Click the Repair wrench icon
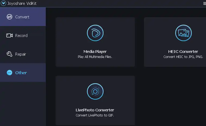 tap(9, 54)
